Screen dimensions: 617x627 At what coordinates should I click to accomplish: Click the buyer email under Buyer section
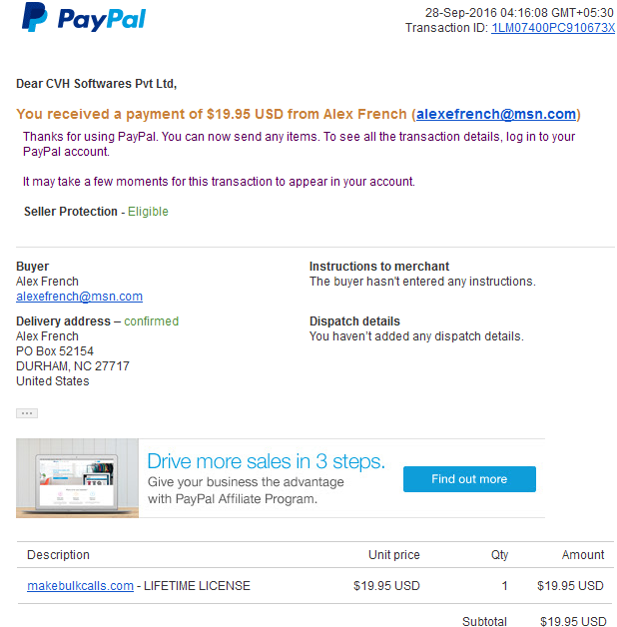click(79, 297)
